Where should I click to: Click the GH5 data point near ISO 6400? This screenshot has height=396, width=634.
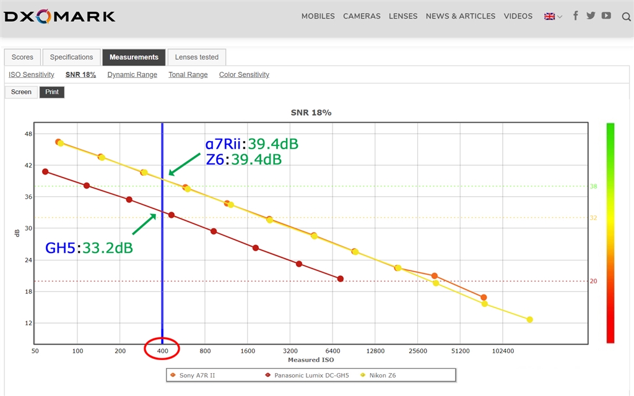pyautogui.click(x=341, y=279)
